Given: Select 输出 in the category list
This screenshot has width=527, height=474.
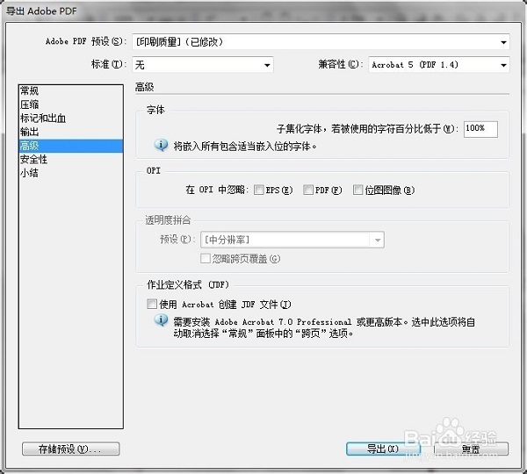Looking at the screenshot, I should click(x=30, y=132).
